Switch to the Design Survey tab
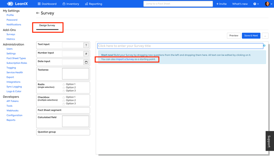This screenshot has height=158, width=274. coord(47,25)
